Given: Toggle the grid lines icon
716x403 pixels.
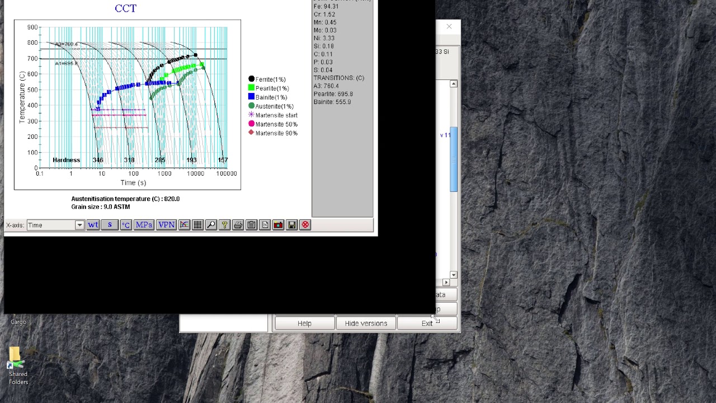Looking at the screenshot, I should 197,225.
